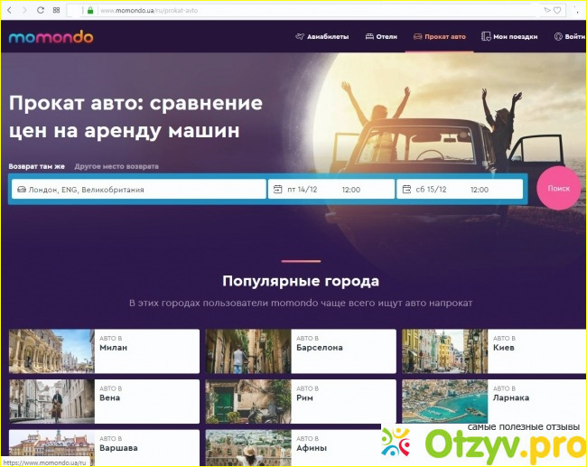The height and width of the screenshot is (467, 587).
Task: Click the momondo logo
Action: click(51, 37)
